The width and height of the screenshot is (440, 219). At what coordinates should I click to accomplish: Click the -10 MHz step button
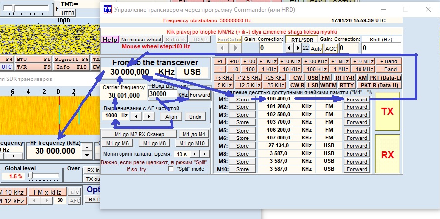[x=363, y=69]
